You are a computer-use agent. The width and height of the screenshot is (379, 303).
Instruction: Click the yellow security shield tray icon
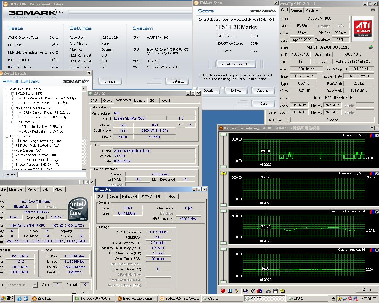point(339,299)
